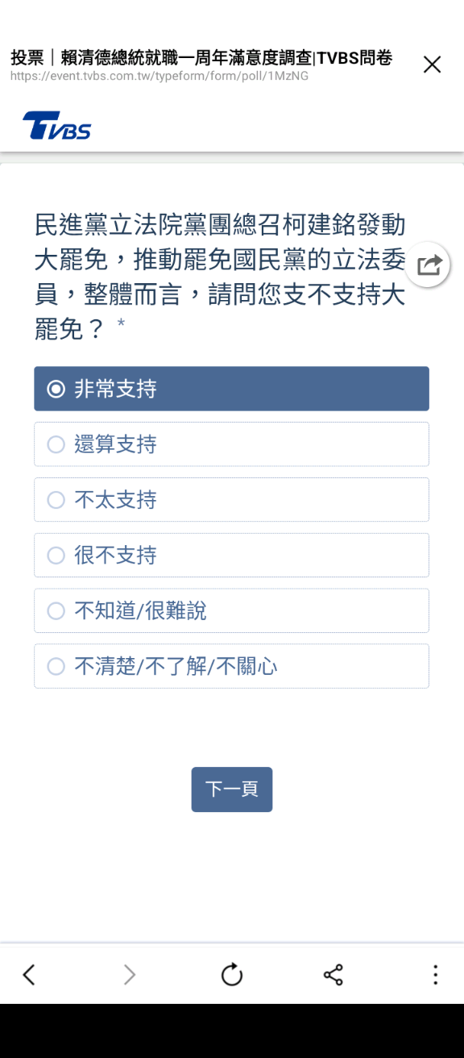The image size is (464, 1058).
Task: Reload the page with refresh icon
Action: click(232, 975)
